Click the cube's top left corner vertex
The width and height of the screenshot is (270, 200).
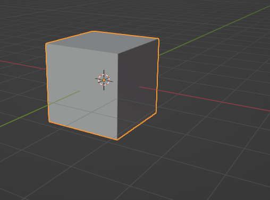[x=46, y=44]
